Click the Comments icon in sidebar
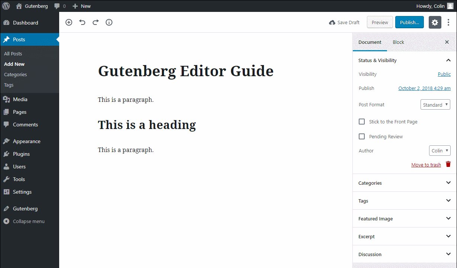Viewport: 457px width, 268px height. tap(6, 125)
